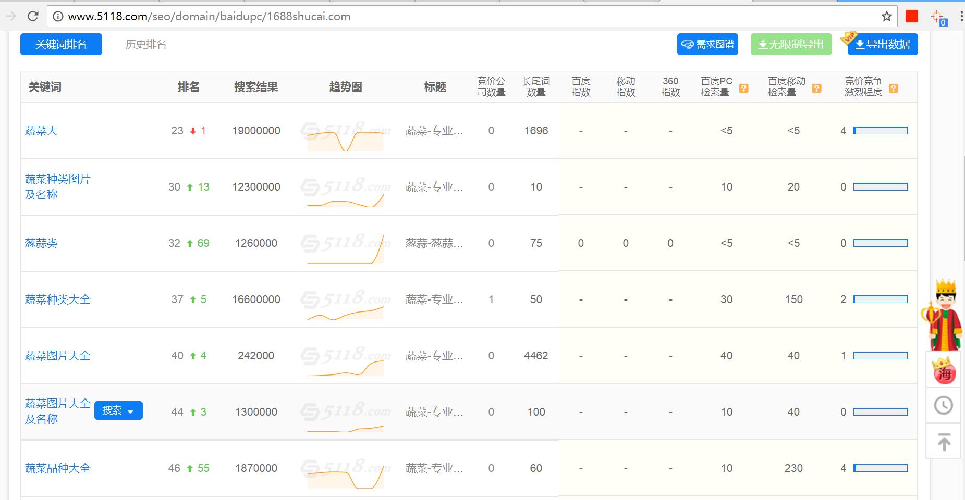Open the 搜索 dropdown beside 蔬菜图片大全及名称

[118, 410]
